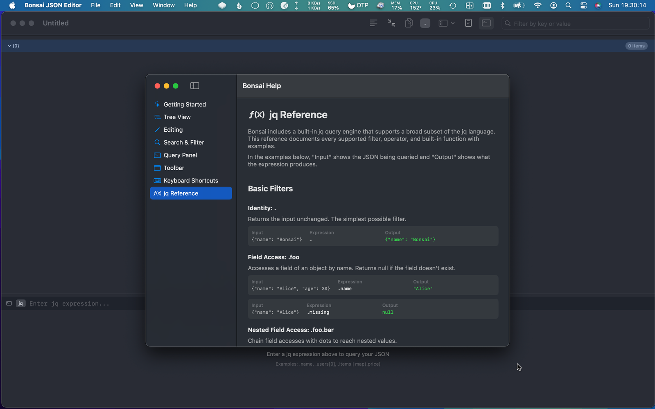The width and height of the screenshot is (655, 409).
Task: Click the dot path toolbar button
Action: 425,23
